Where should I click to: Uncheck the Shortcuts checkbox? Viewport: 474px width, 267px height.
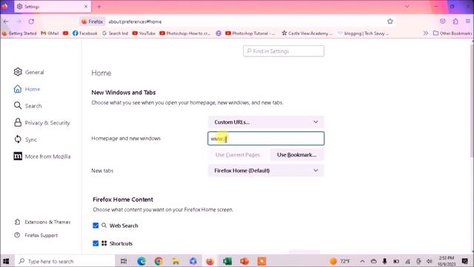click(96, 243)
